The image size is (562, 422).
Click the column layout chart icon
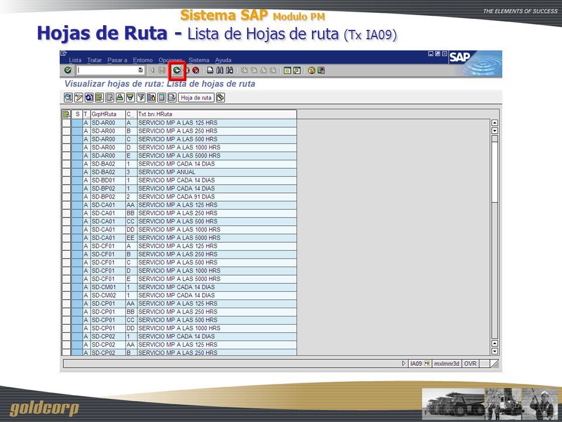pos(151,97)
